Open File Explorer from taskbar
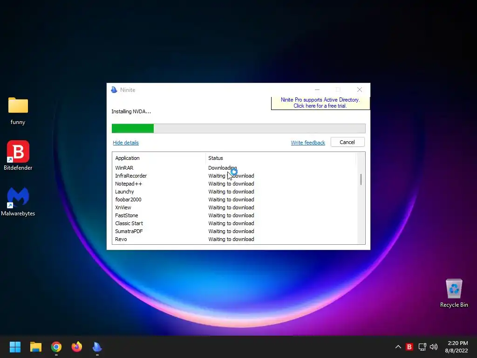Image resolution: width=477 pixels, height=358 pixels. tap(35, 347)
